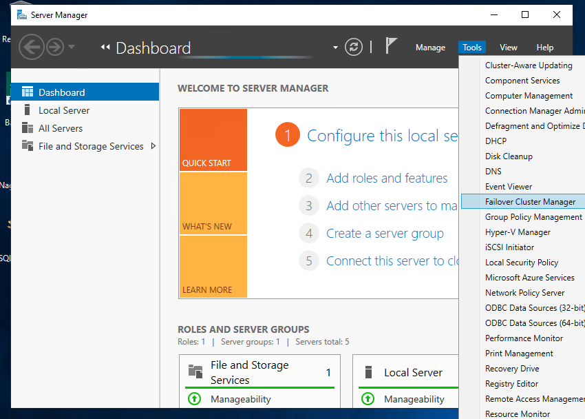Click the Local Server tile icon
This screenshot has height=419, width=585.
(369, 372)
